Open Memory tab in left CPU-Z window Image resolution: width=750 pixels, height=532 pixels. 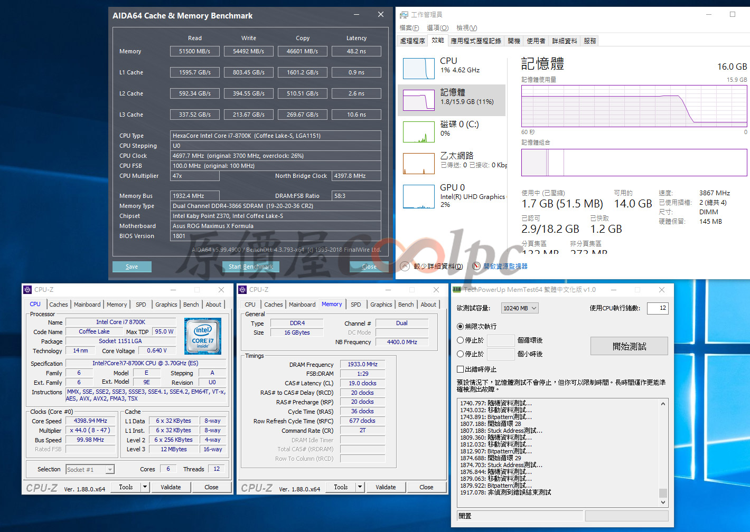[117, 305]
